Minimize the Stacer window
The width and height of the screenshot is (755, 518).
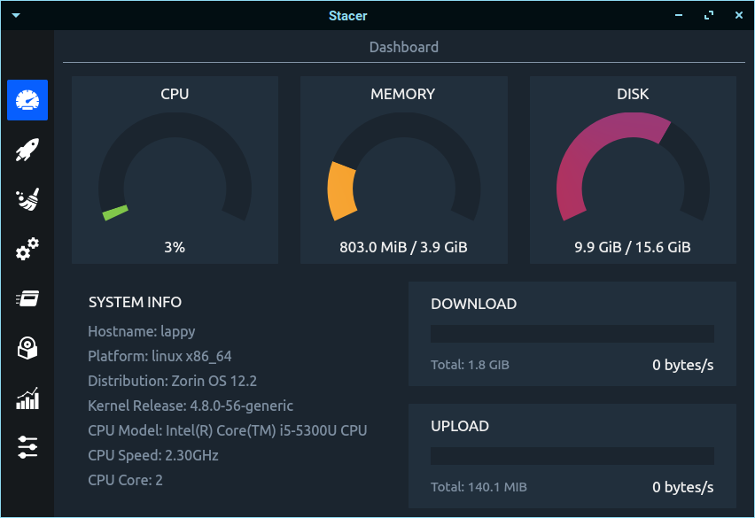click(x=679, y=15)
